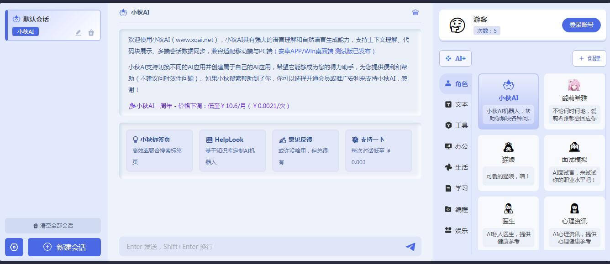610x264 pixels.
Task: Choose the 心理资讯 role card
Action: [574, 223]
